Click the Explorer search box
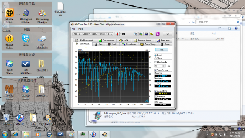The width and height of the screenshot is (245, 138). (x=219, y=22)
